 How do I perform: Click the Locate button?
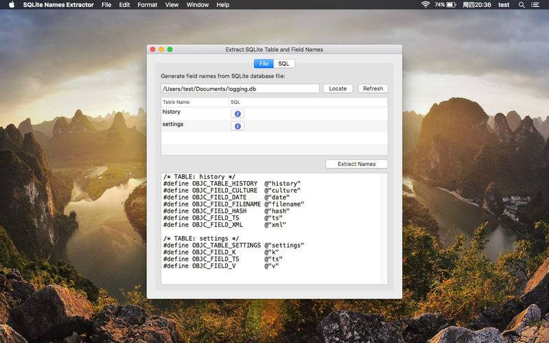(x=338, y=88)
